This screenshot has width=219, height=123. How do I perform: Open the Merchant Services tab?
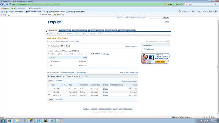pyautogui.click(x=96, y=31)
